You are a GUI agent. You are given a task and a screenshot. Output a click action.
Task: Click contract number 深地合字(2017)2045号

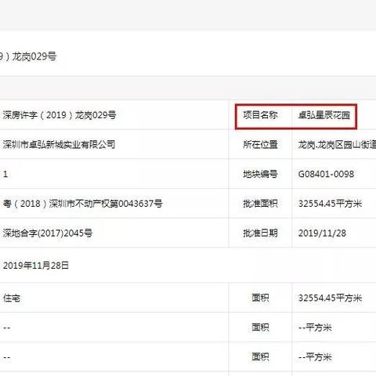(48, 233)
